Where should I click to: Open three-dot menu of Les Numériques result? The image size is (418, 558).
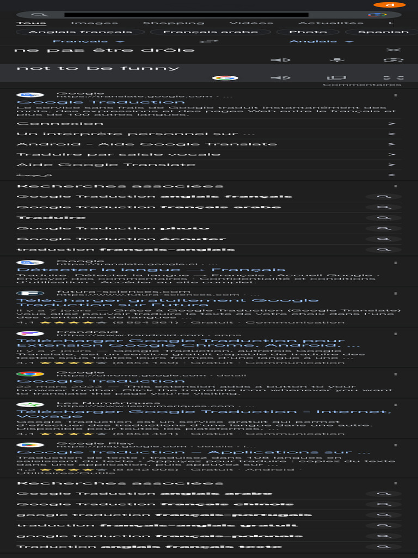396,405
